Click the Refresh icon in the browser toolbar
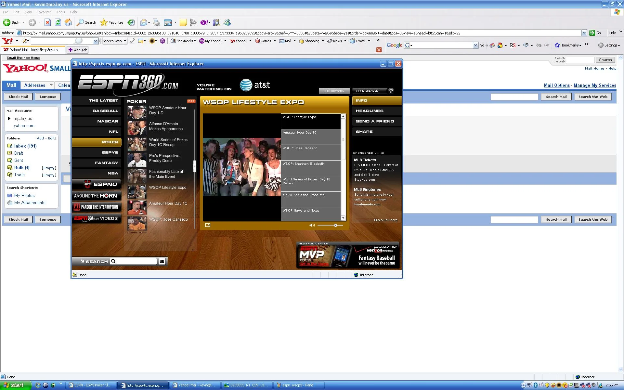Viewport: 624px width, 390px height. [x=58, y=22]
